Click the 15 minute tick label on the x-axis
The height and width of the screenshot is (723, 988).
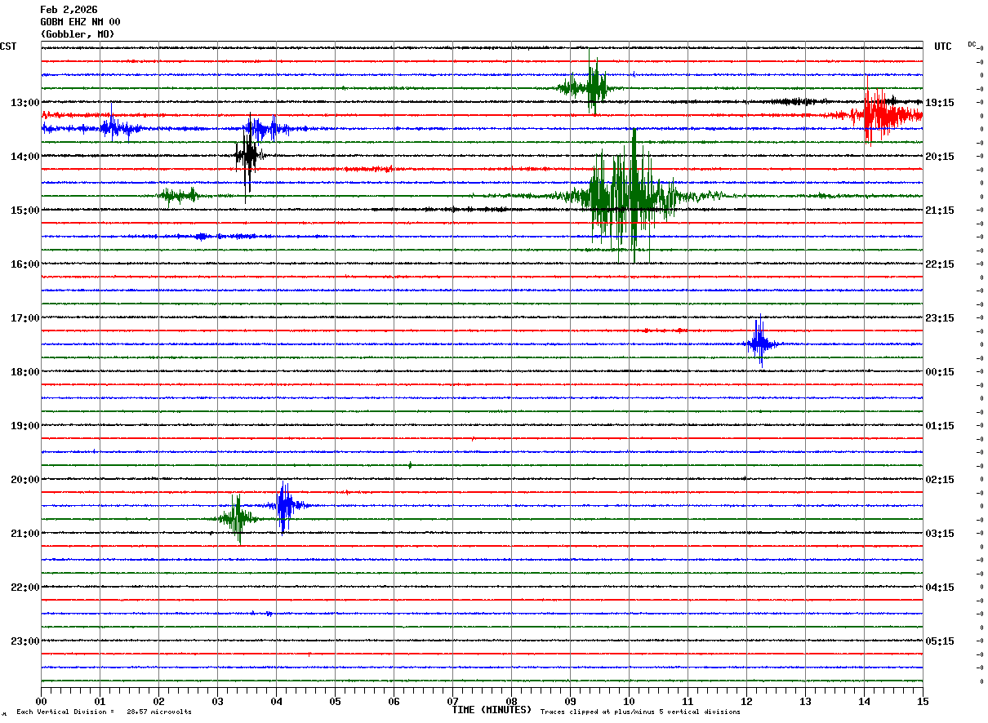point(922,701)
